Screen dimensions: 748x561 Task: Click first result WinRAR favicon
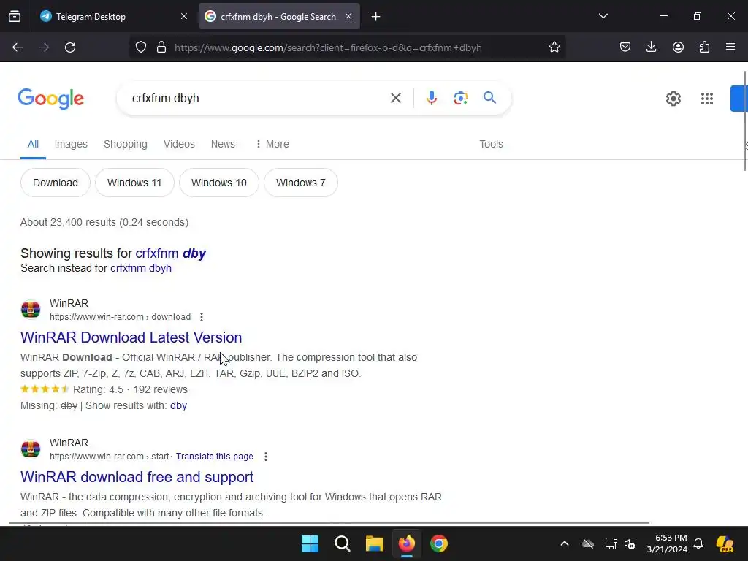coord(31,309)
